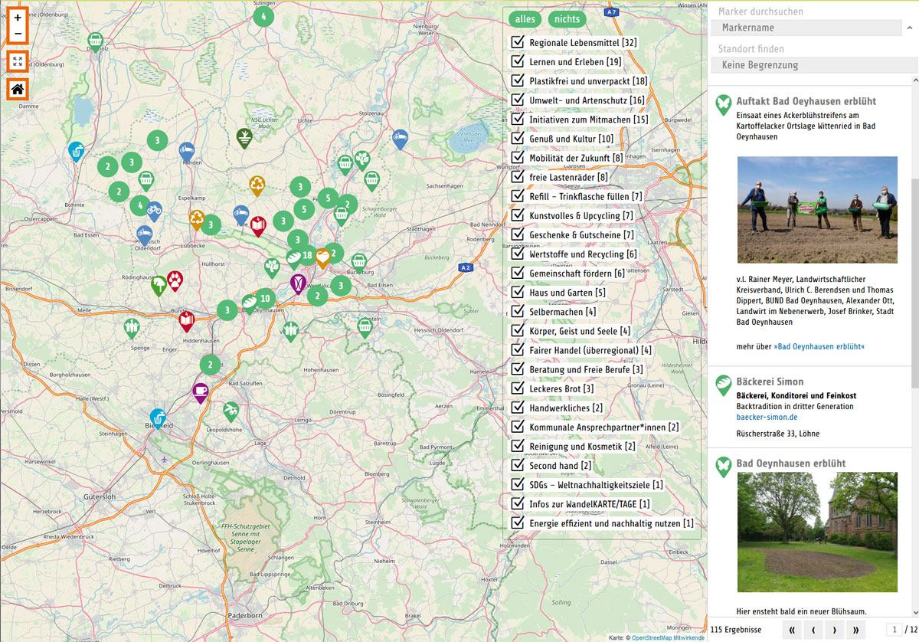Open photo of people on the field
The height and width of the screenshot is (642, 919).
[x=817, y=210]
